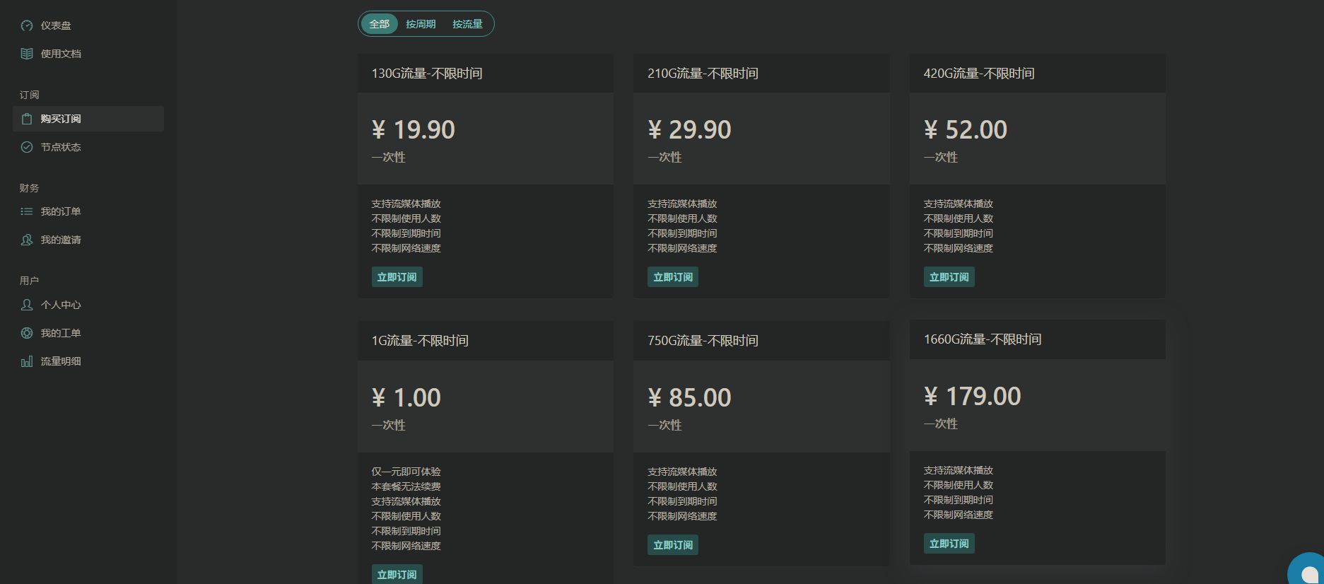Click 立即订阅 for the 420G plan
The width and height of the screenshot is (1324, 584).
pyautogui.click(x=949, y=277)
